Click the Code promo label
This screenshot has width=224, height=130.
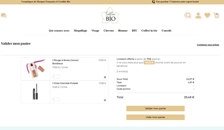123,89
